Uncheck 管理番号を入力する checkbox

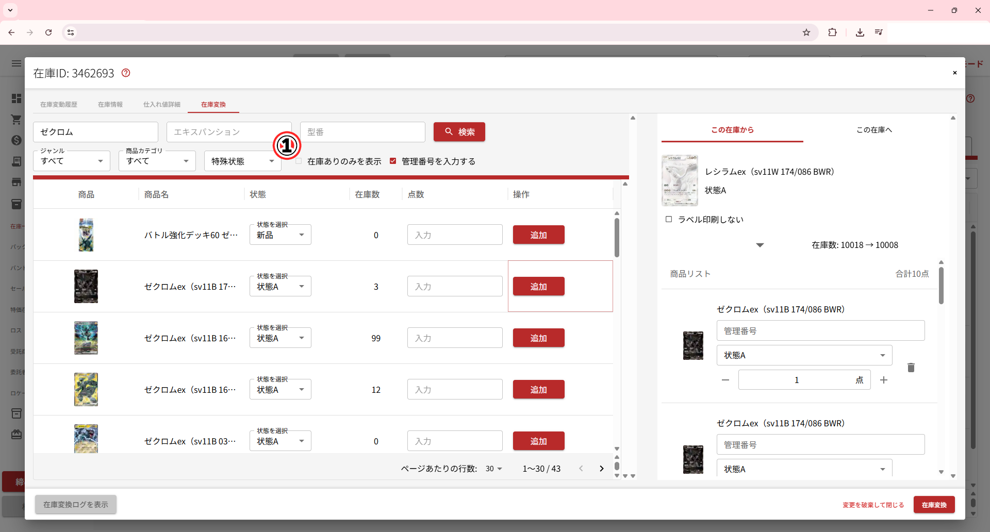[x=393, y=161]
